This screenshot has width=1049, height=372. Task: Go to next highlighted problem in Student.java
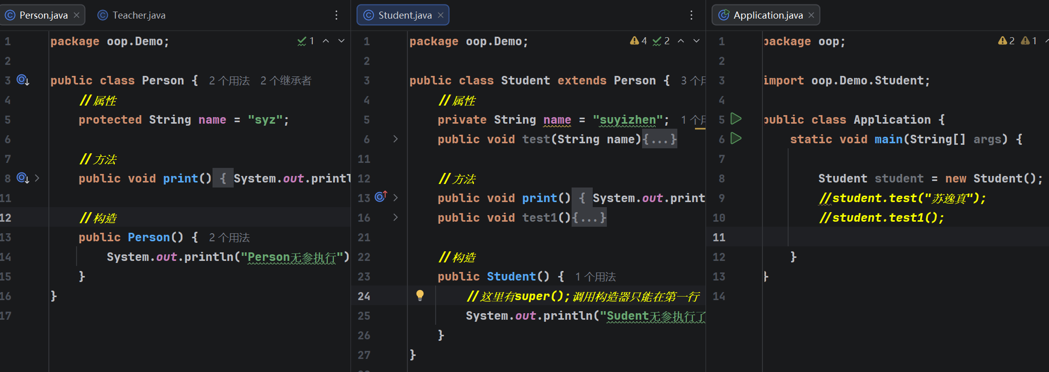(x=696, y=41)
